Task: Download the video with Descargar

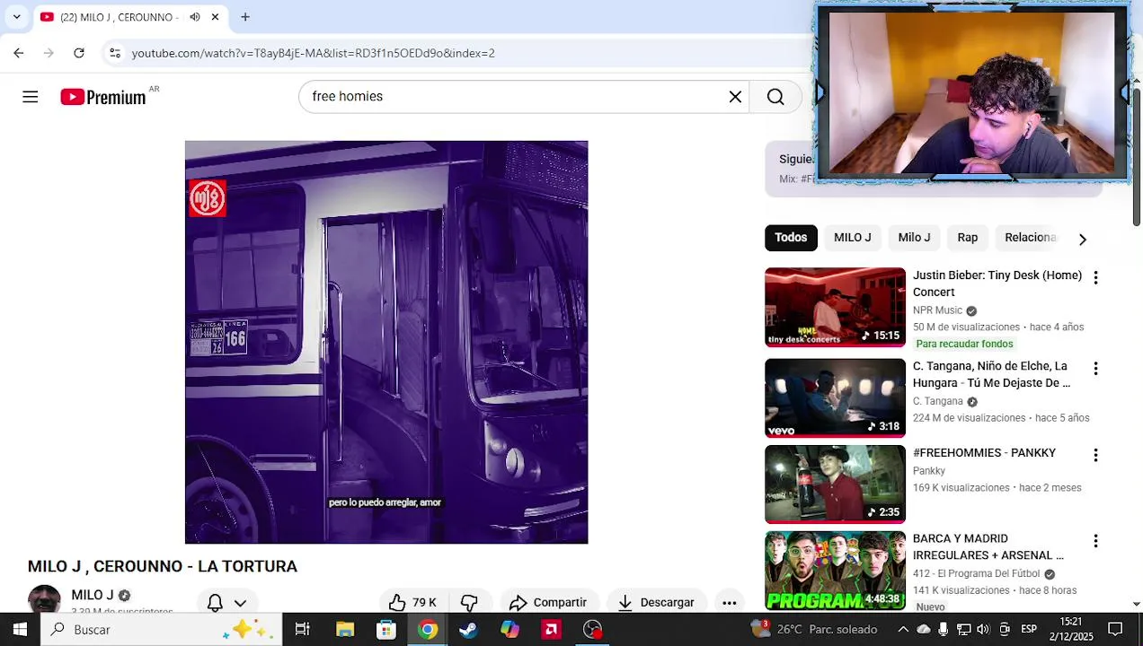Action: pyautogui.click(x=656, y=602)
